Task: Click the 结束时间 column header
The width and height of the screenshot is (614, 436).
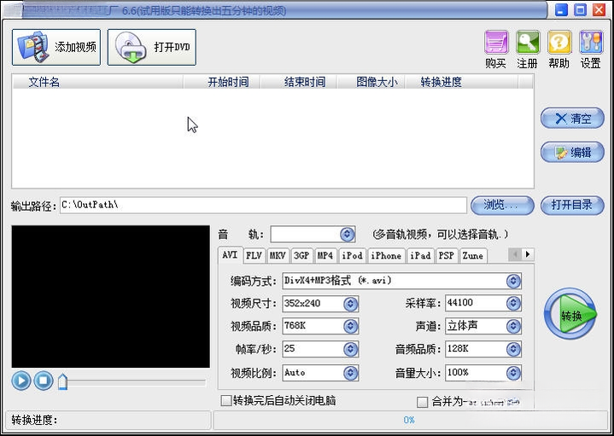Action: click(299, 82)
